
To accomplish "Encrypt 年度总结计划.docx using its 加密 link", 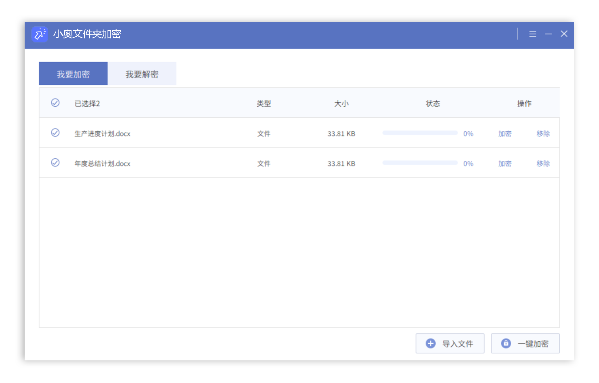I will (504, 164).
